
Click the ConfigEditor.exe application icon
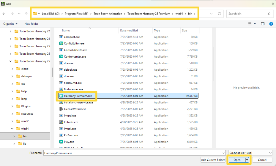tap(61, 43)
